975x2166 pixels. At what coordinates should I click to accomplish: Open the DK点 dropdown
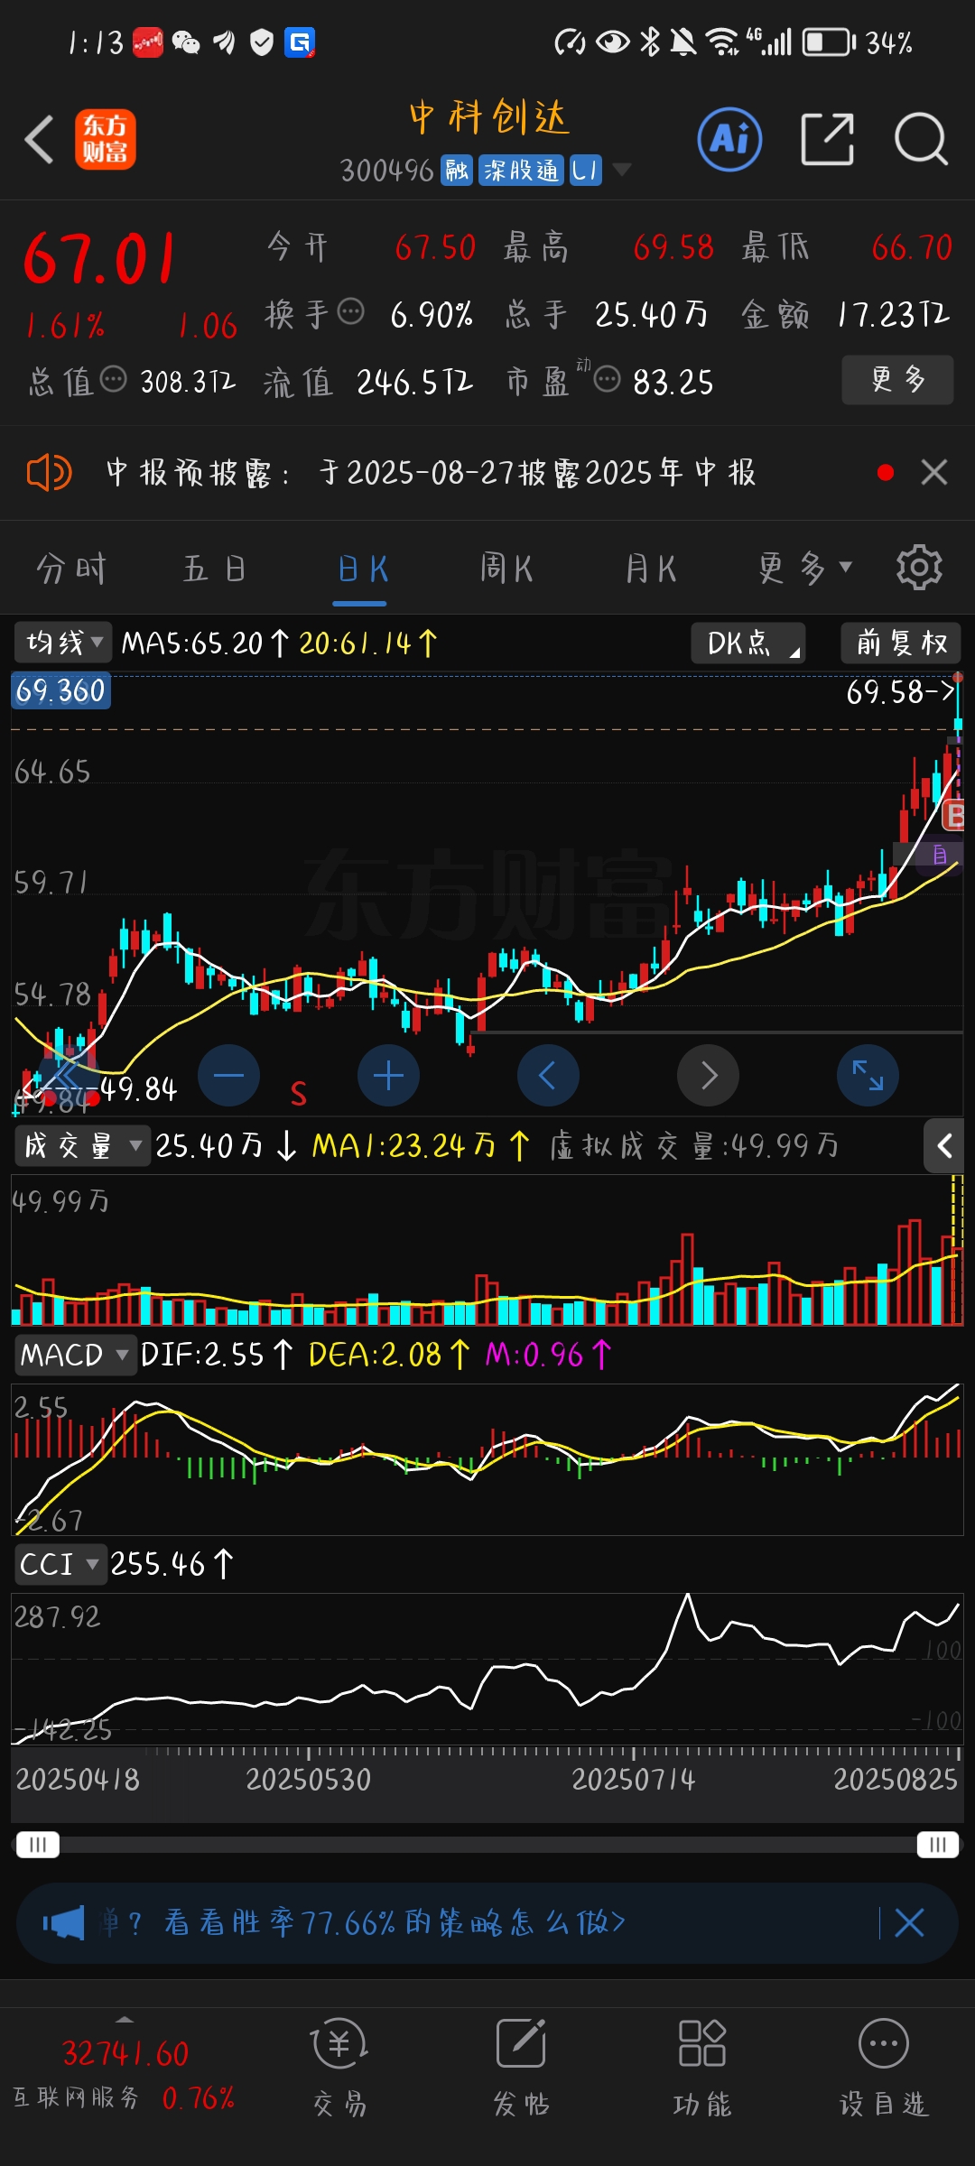click(x=747, y=643)
